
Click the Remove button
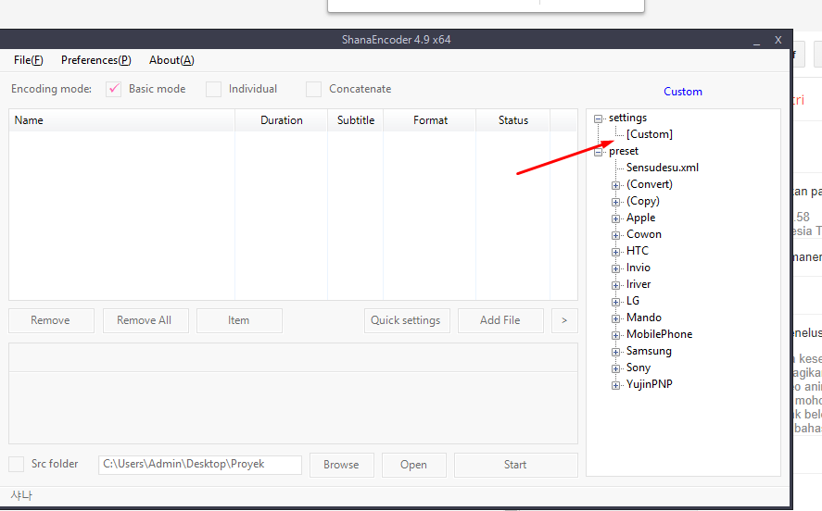(x=51, y=320)
